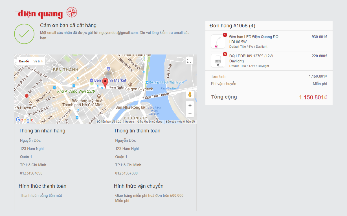Click Hình thức vận chuyển heading
347x216 pixels.
(x=139, y=186)
